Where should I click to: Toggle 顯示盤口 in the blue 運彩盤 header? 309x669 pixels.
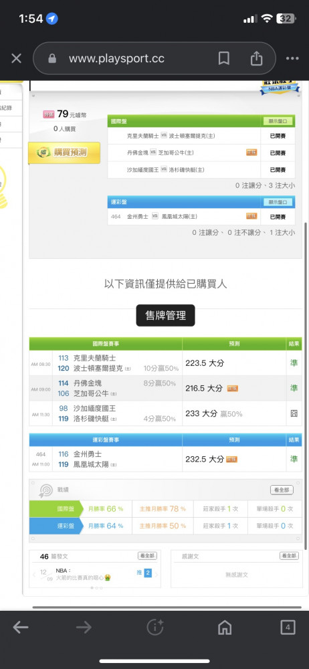click(x=278, y=202)
